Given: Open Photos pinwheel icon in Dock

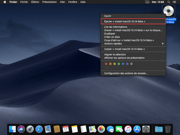Looking at the screenshot, I should point(101,129).
